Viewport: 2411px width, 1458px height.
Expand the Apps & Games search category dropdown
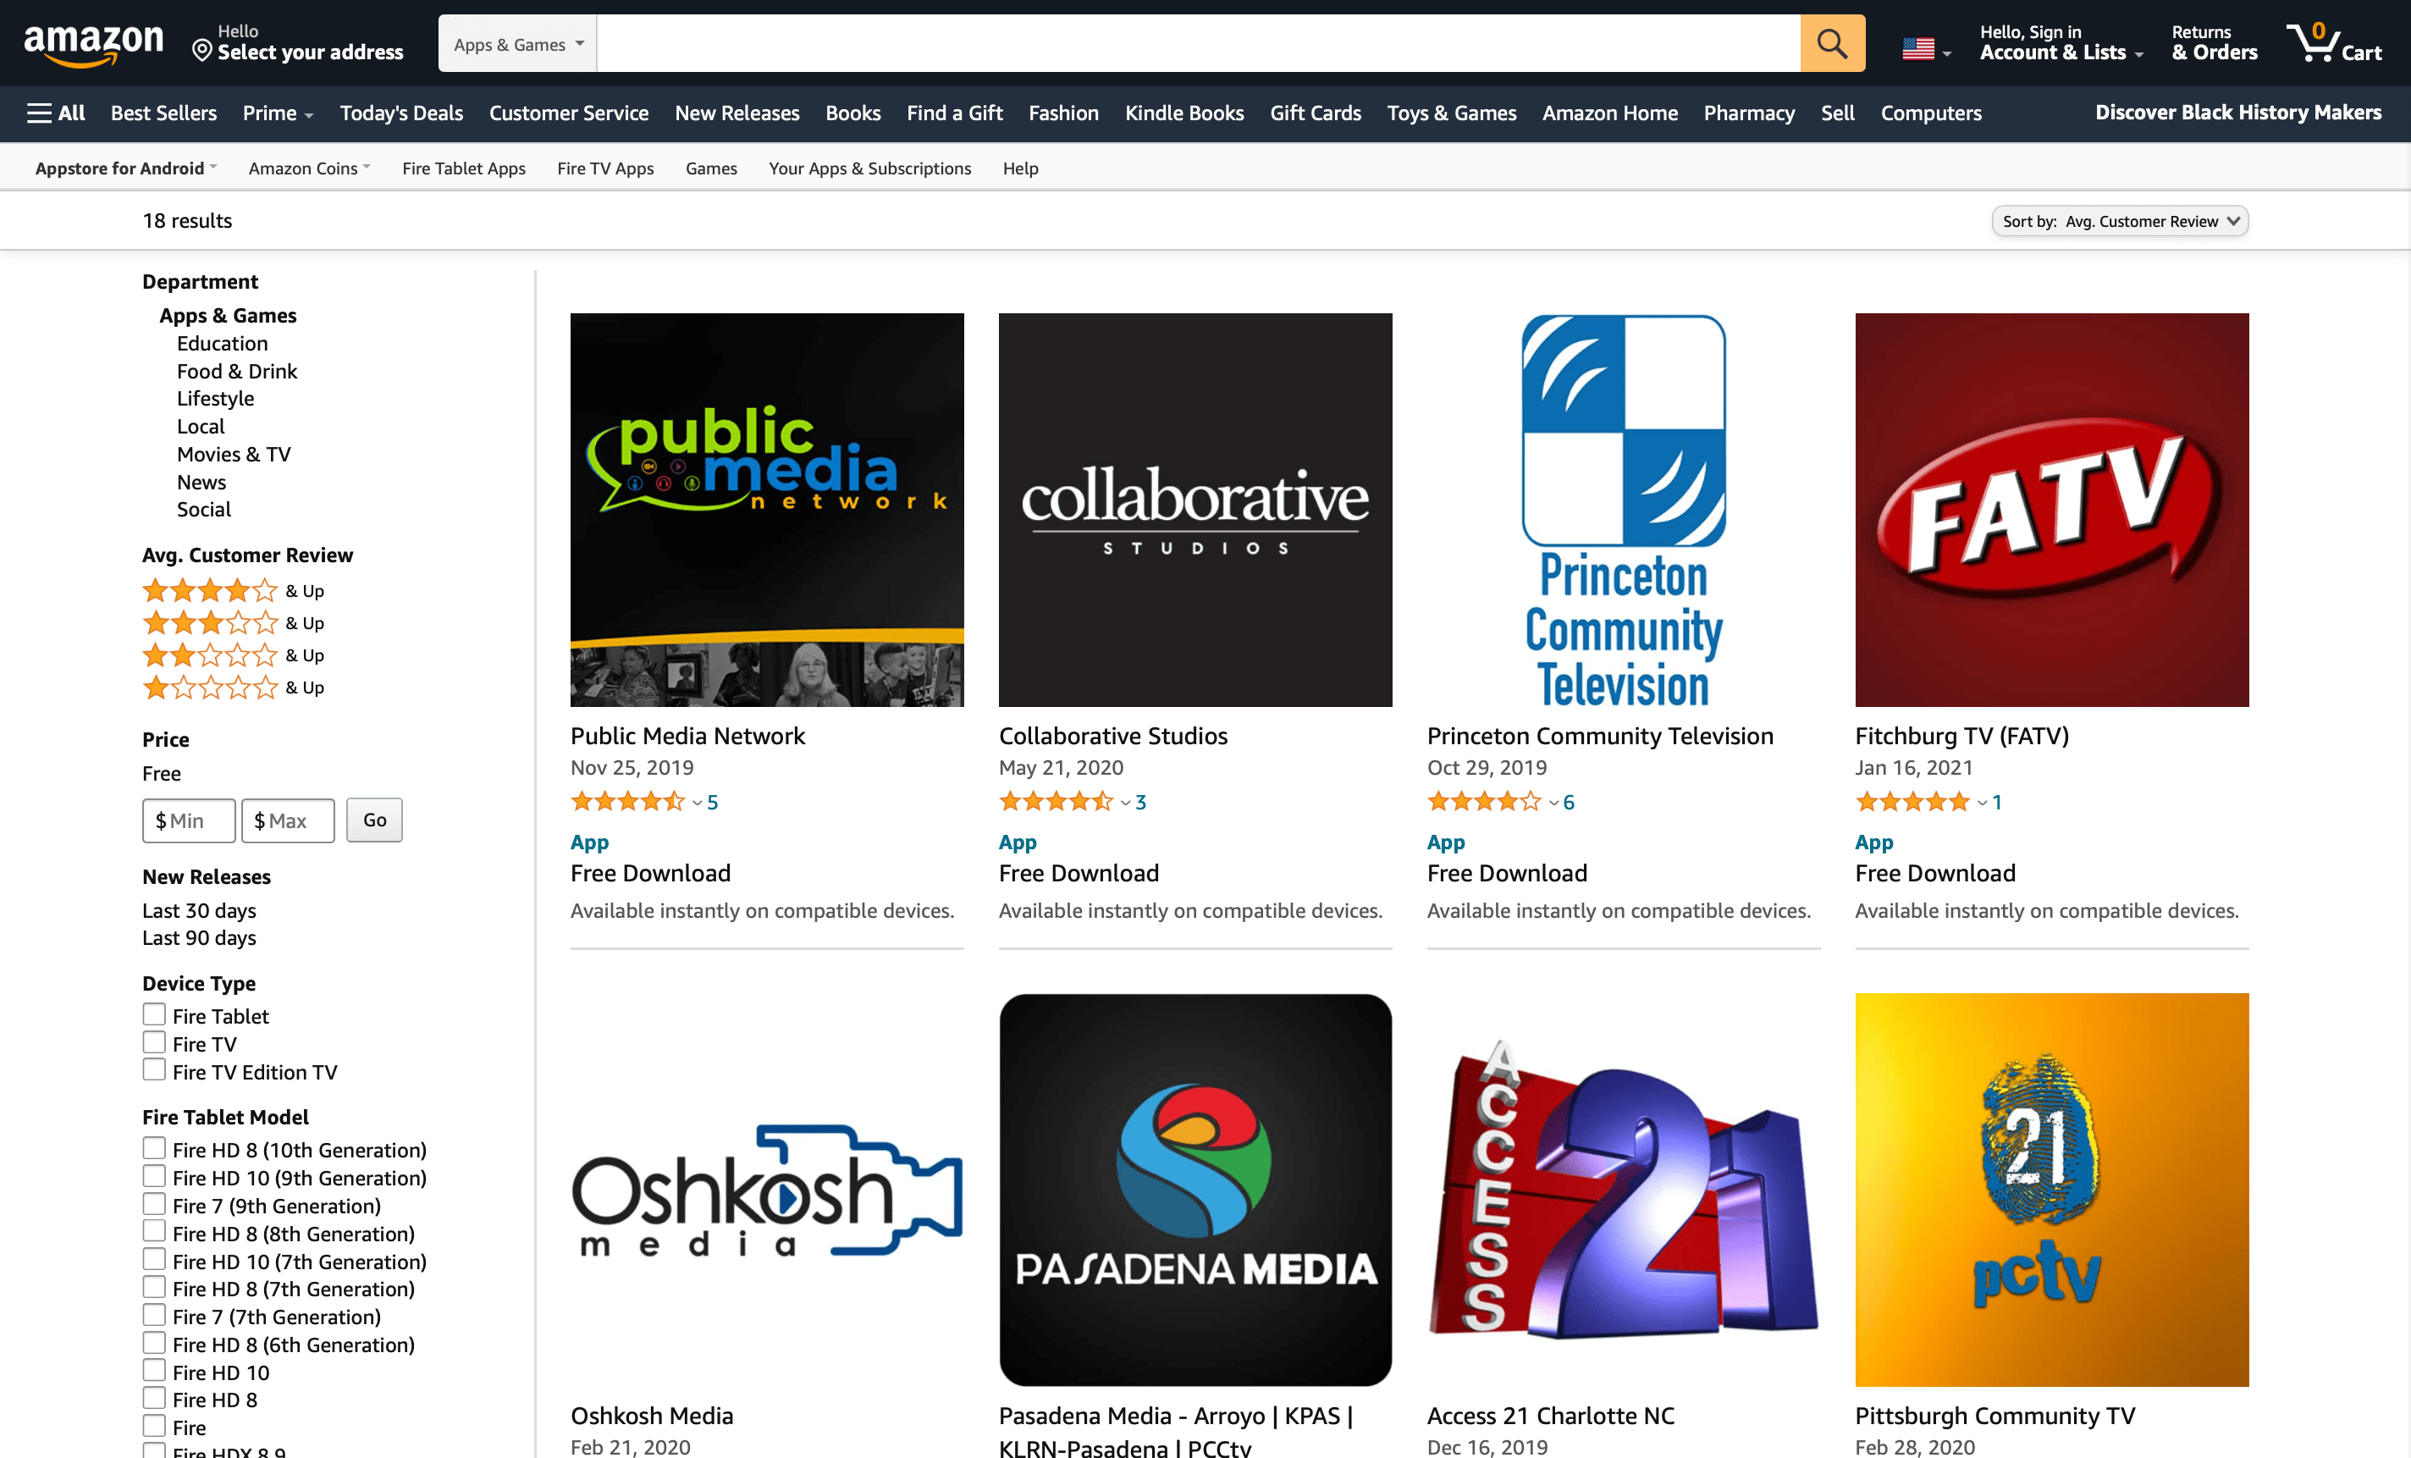pos(517,44)
